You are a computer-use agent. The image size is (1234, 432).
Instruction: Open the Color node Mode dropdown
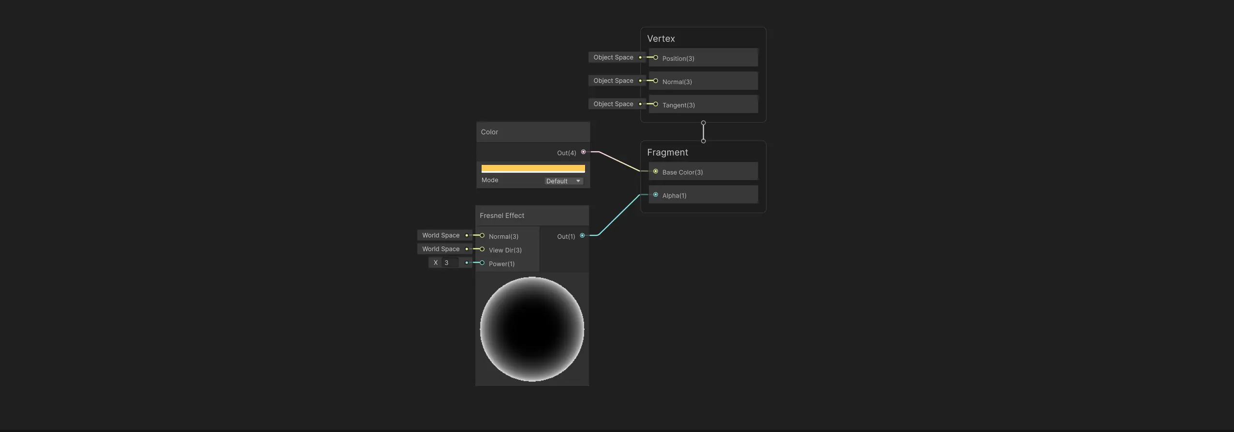click(x=563, y=181)
